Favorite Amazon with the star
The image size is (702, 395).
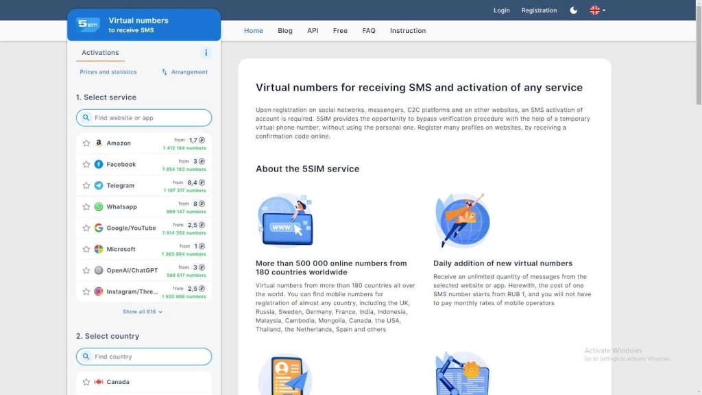[x=86, y=143]
